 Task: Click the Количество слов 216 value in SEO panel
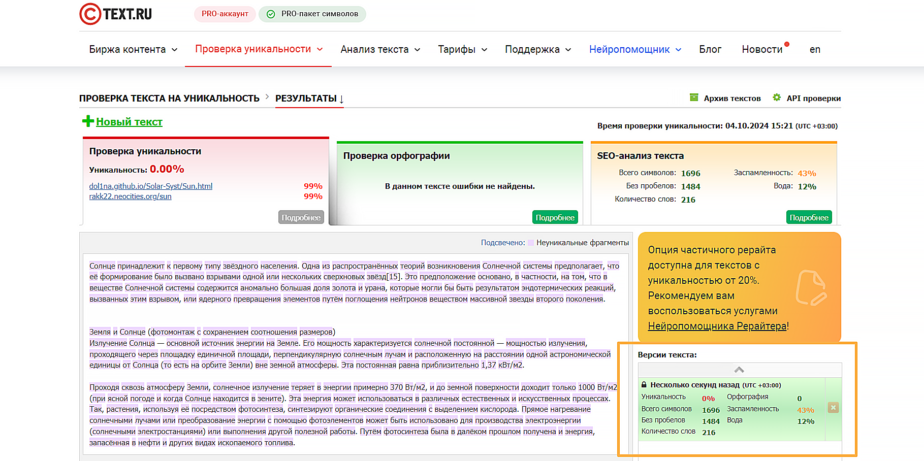[x=688, y=200]
